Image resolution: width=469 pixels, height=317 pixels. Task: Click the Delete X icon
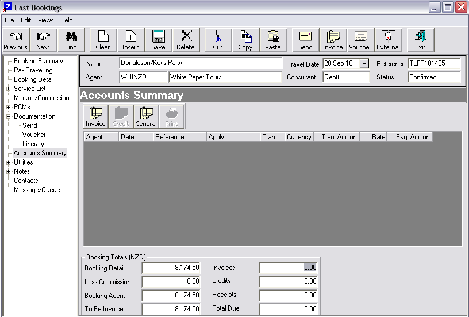186,36
